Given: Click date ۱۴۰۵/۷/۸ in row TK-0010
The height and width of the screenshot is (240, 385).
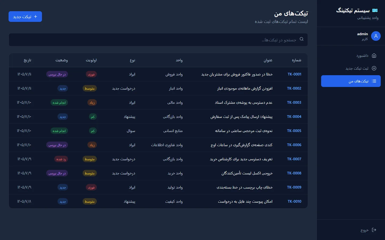Looking at the screenshot, I should point(24,201).
